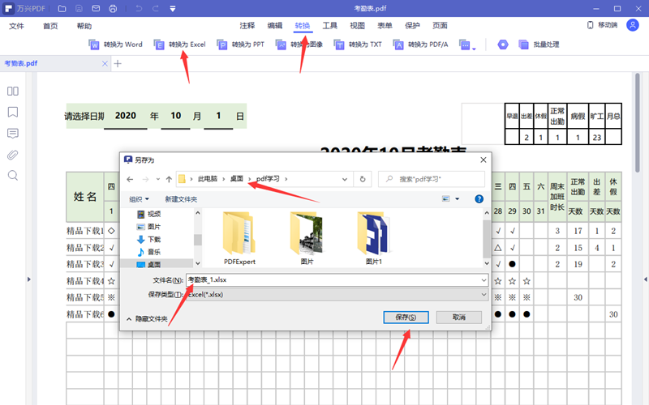The height and width of the screenshot is (405, 649).
Task: Select the 转换为 TXT conversion tool
Action: tap(359, 45)
